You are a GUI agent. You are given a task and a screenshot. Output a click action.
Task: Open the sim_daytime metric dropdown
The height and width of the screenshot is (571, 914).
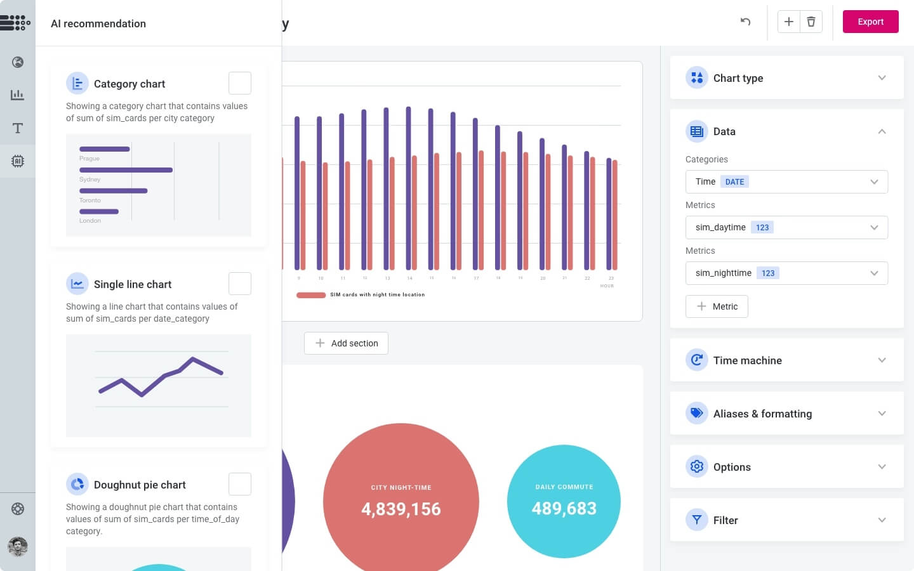[786, 228]
